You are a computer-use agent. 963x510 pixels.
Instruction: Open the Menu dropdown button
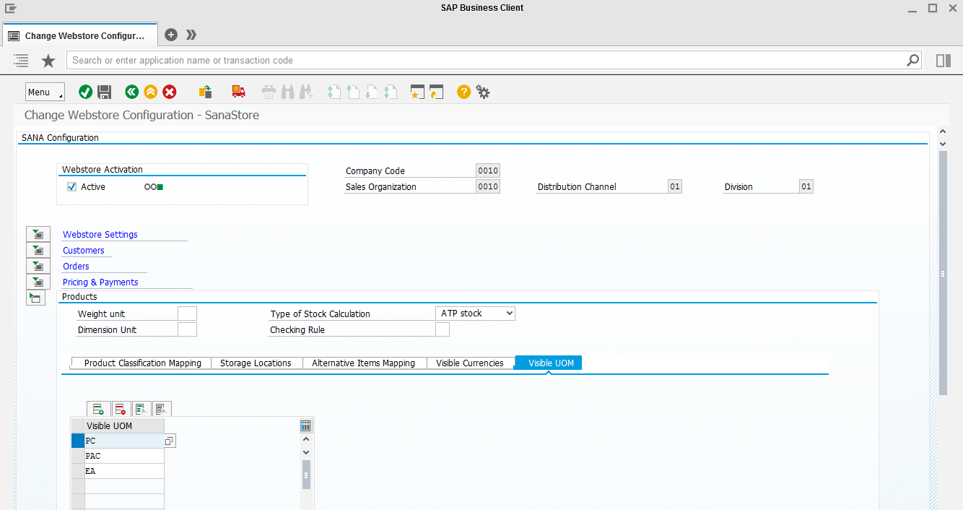45,92
